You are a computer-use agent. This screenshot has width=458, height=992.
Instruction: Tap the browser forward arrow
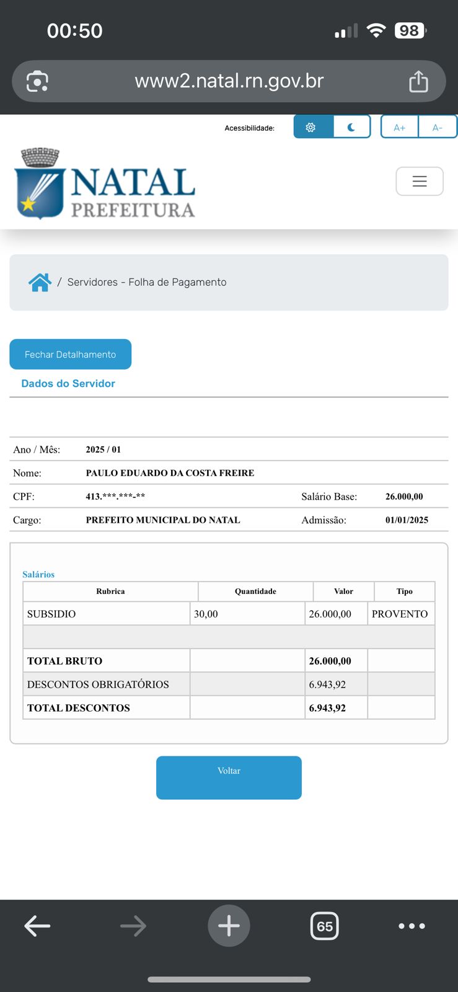tap(133, 926)
